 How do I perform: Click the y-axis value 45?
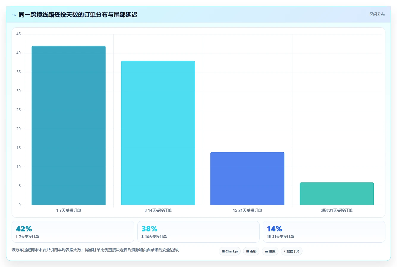click(18, 34)
